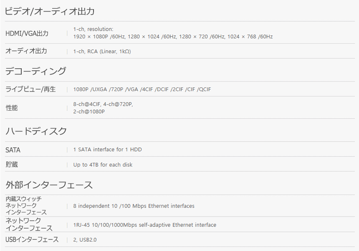359x251 pixels.
Task: Click the 1 SATA interface for 1 HDD text
Action: coord(110,149)
